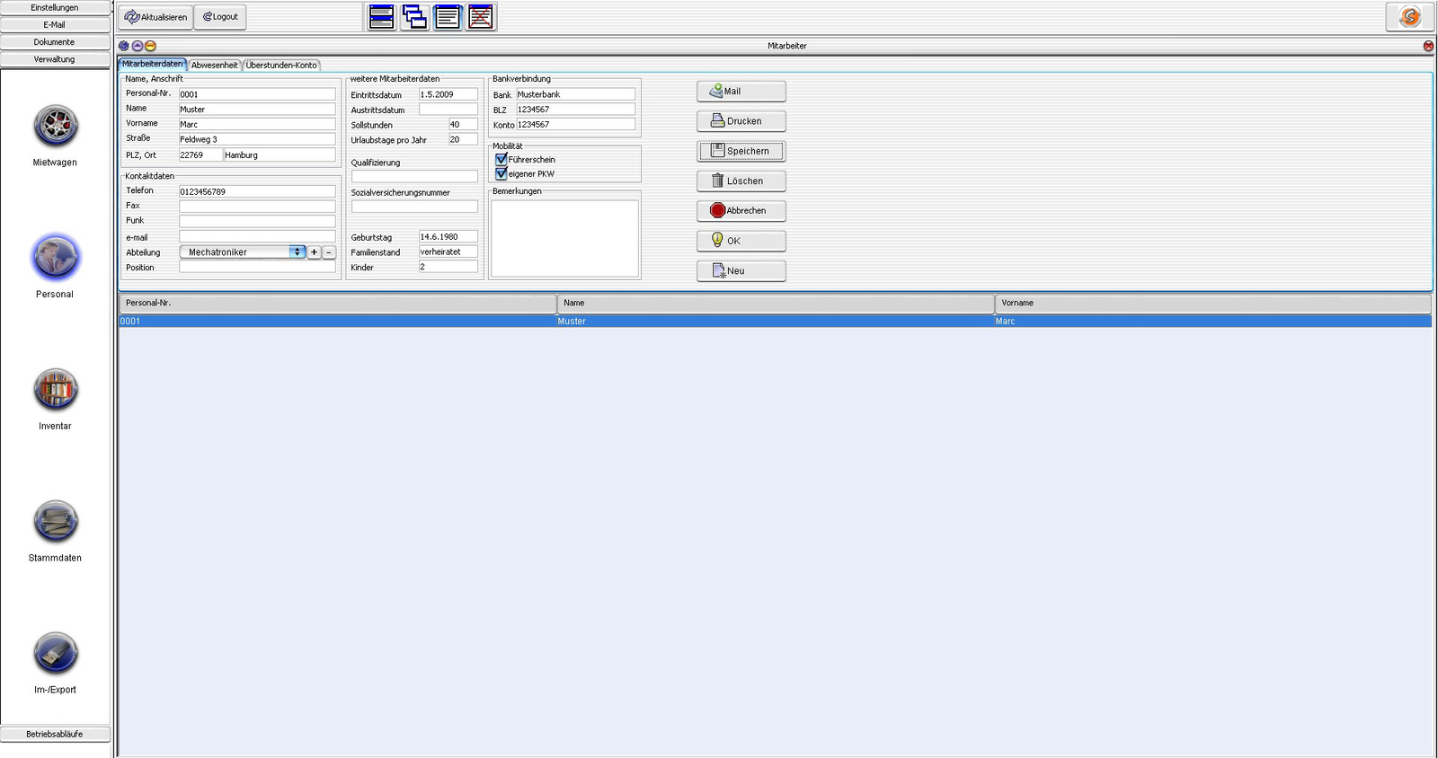
Task: Click the orange logo icon at top right
Action: [1409, 17]
